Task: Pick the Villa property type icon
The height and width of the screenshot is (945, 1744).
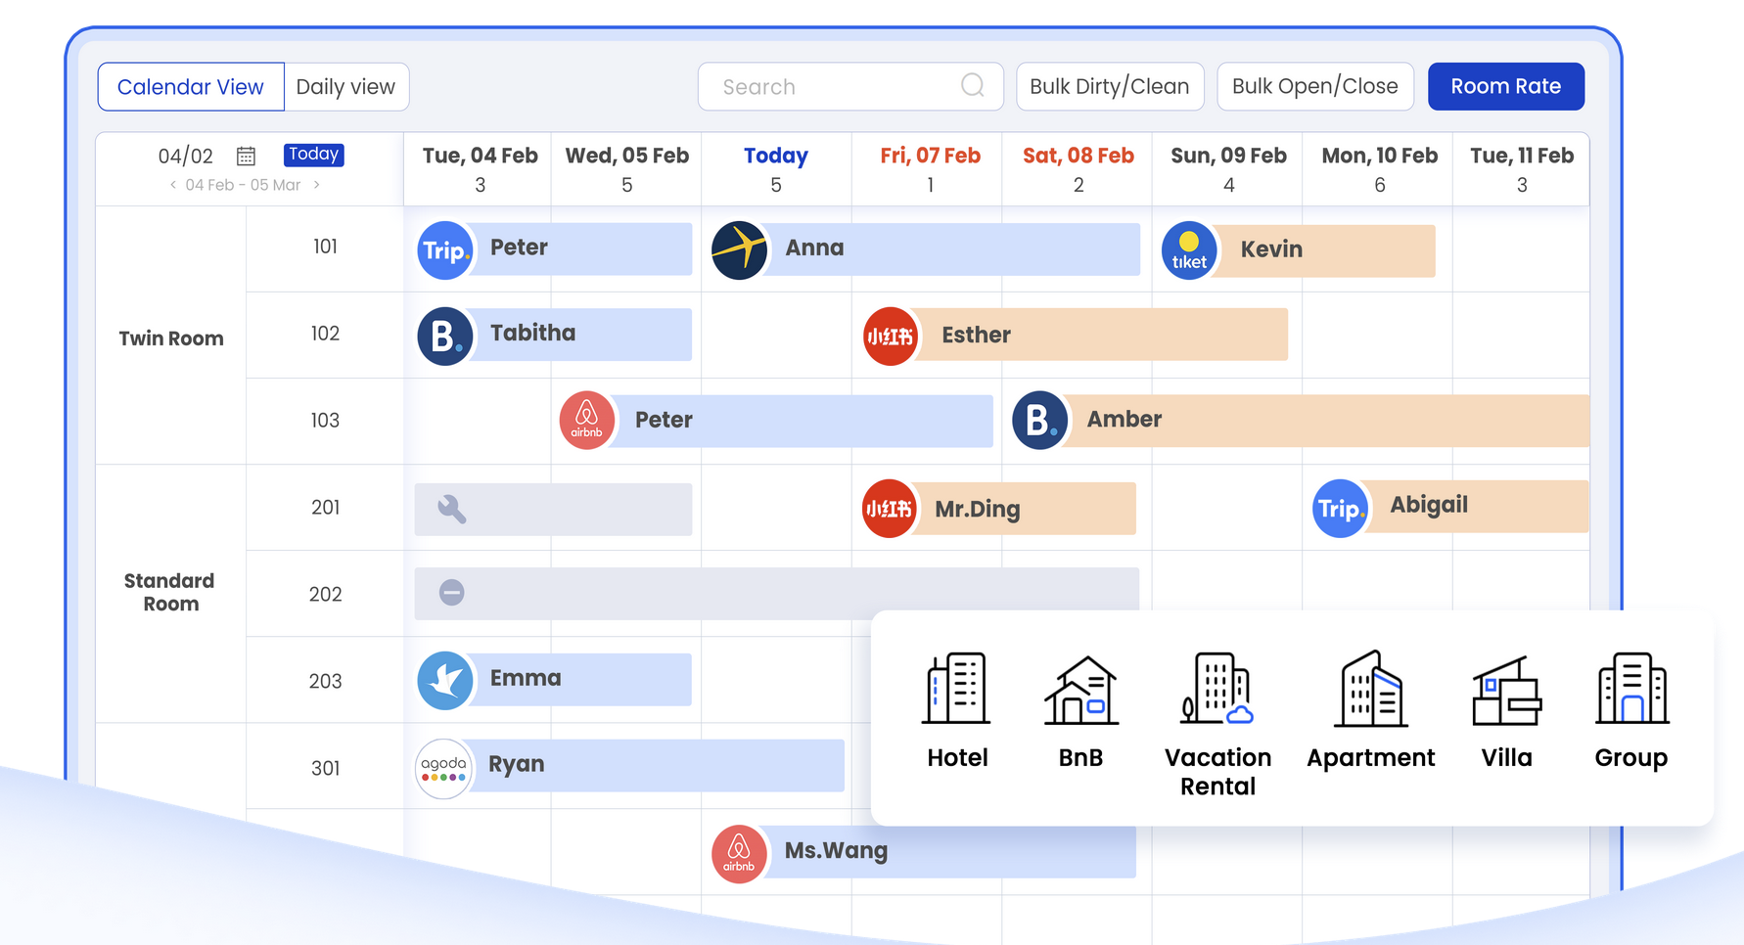Action: [1506, 691]
